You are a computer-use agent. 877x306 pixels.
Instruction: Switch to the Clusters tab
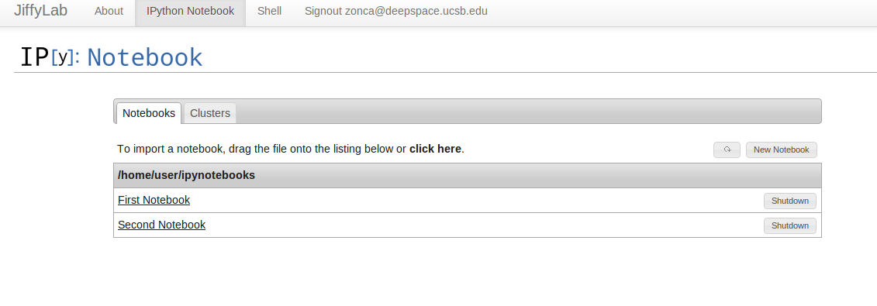(x=209, y=113)
